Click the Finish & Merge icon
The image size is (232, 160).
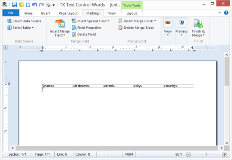click(198, 24)
